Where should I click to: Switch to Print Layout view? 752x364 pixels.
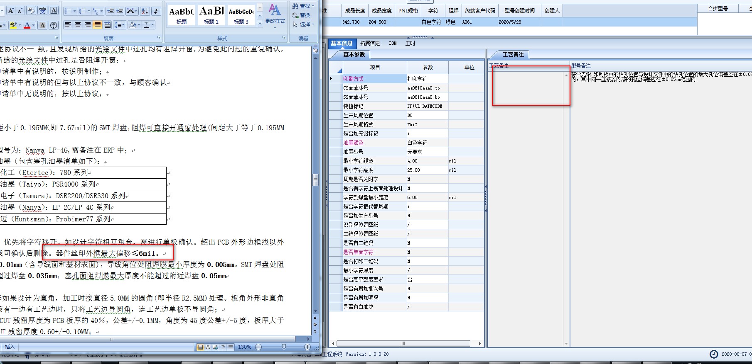click(200, 347)
